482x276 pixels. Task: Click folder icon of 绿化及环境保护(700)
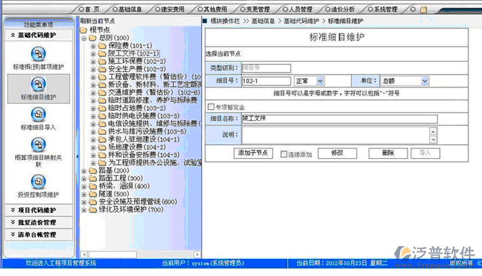pyautogui.click(x=92, y=210)
